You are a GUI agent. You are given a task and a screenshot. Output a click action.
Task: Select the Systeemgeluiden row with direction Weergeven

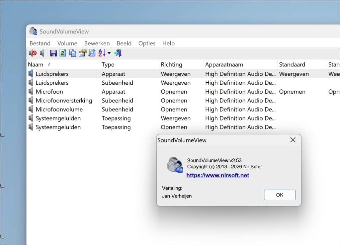click(183, 118)
